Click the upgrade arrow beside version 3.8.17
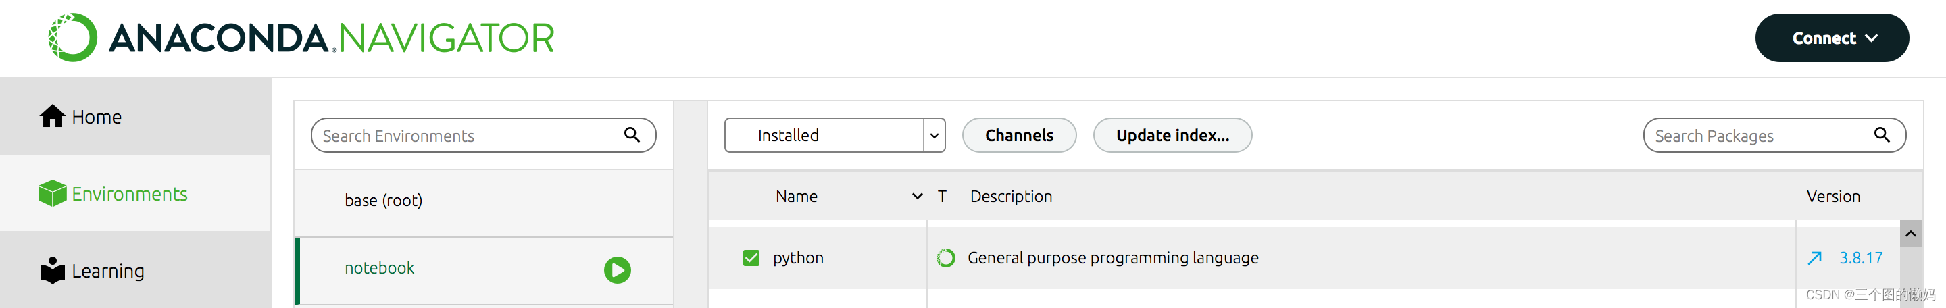Viewport: 1946px width, 308px height. [x=1814, y=258]
